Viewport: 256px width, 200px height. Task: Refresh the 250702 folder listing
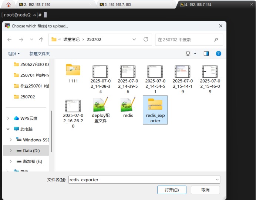tap(146, 40)
